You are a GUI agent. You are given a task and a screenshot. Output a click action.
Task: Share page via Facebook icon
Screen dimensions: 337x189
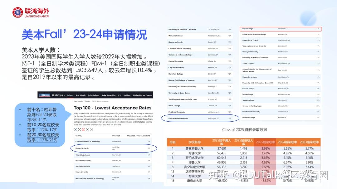click(75, 129)
